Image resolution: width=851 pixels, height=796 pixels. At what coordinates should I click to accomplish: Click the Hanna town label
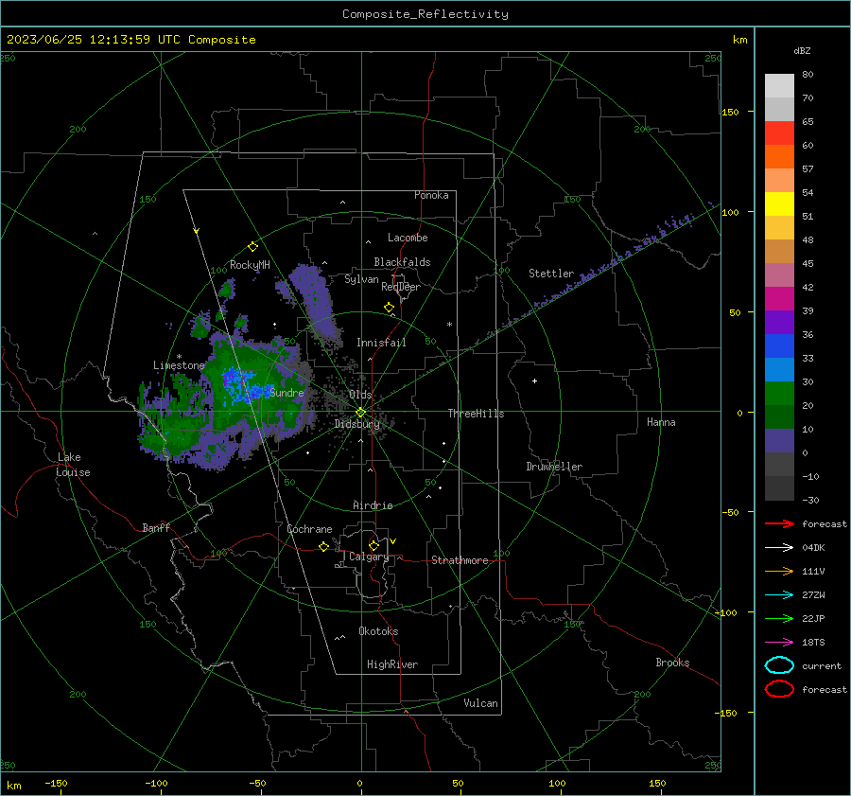(661, 422)
